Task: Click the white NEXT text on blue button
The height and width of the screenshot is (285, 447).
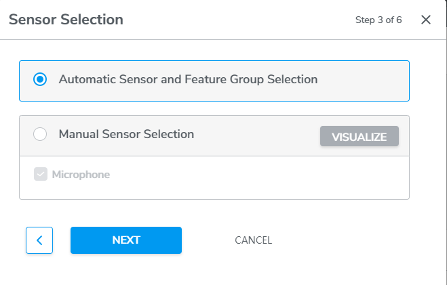Action: 126,240
